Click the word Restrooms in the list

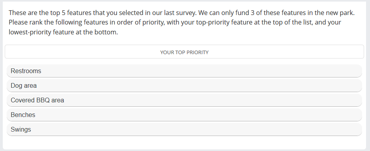coord(26,71)
